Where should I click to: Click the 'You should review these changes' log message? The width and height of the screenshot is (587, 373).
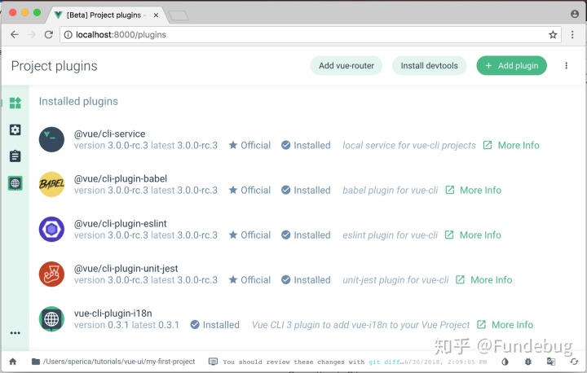pos(312,362)
